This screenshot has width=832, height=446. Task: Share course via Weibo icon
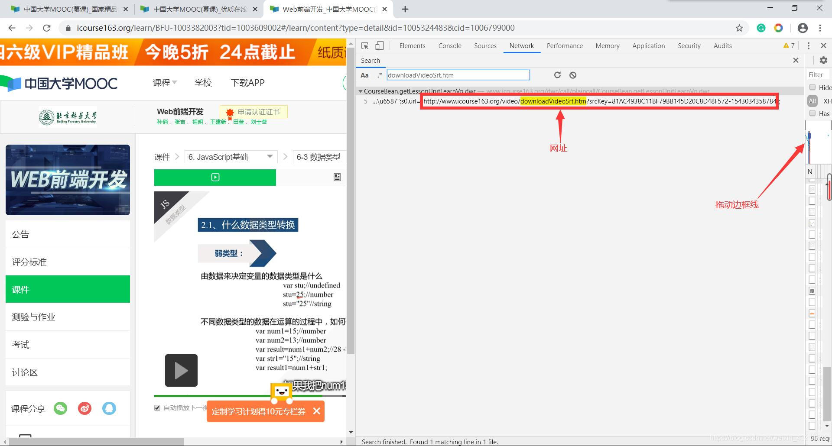(84, 408)
